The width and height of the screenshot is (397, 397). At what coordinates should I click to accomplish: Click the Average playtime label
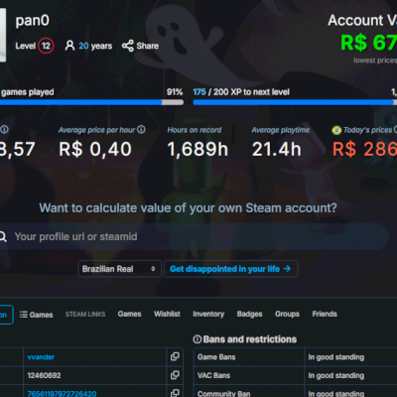281,130
